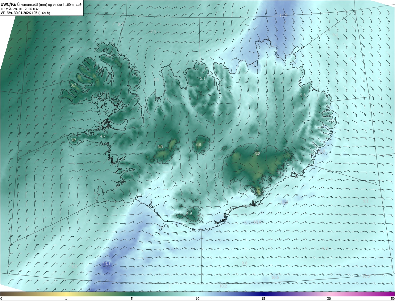
Task: Click the 50 tick on the color scale
Action: pyautogui.click(x=393, y=299)
